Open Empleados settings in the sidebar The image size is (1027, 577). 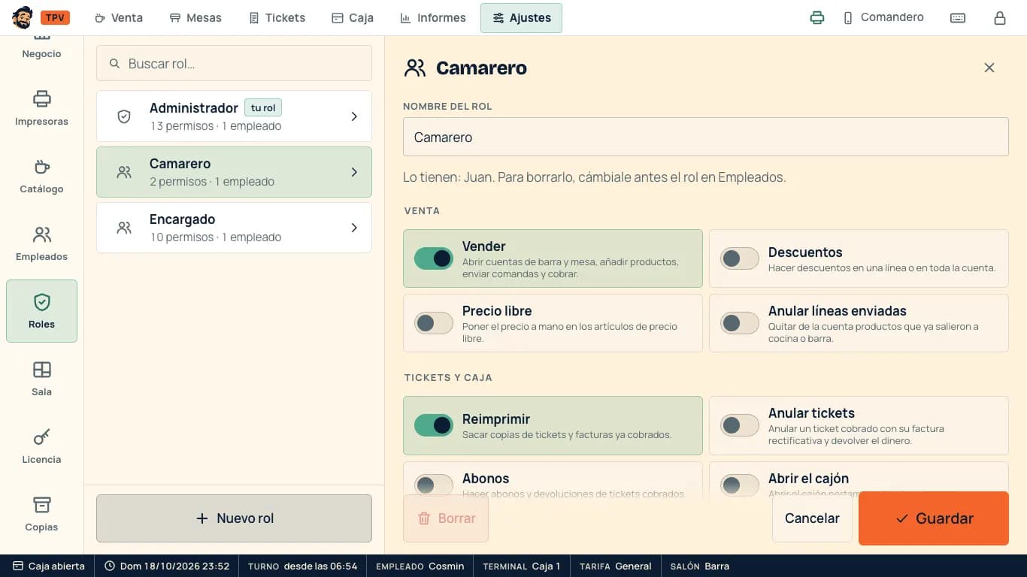click(41, 244)
